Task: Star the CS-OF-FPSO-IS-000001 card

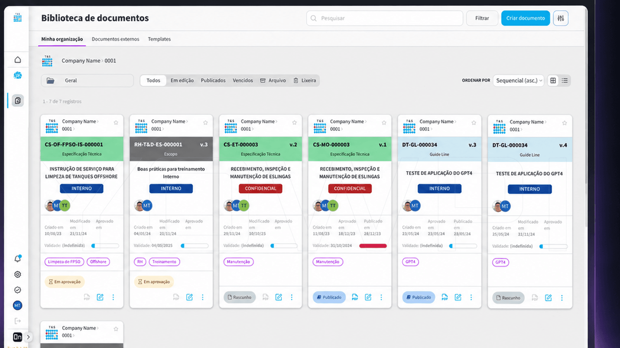Action: pyautogui.click(x=116, y=123)
